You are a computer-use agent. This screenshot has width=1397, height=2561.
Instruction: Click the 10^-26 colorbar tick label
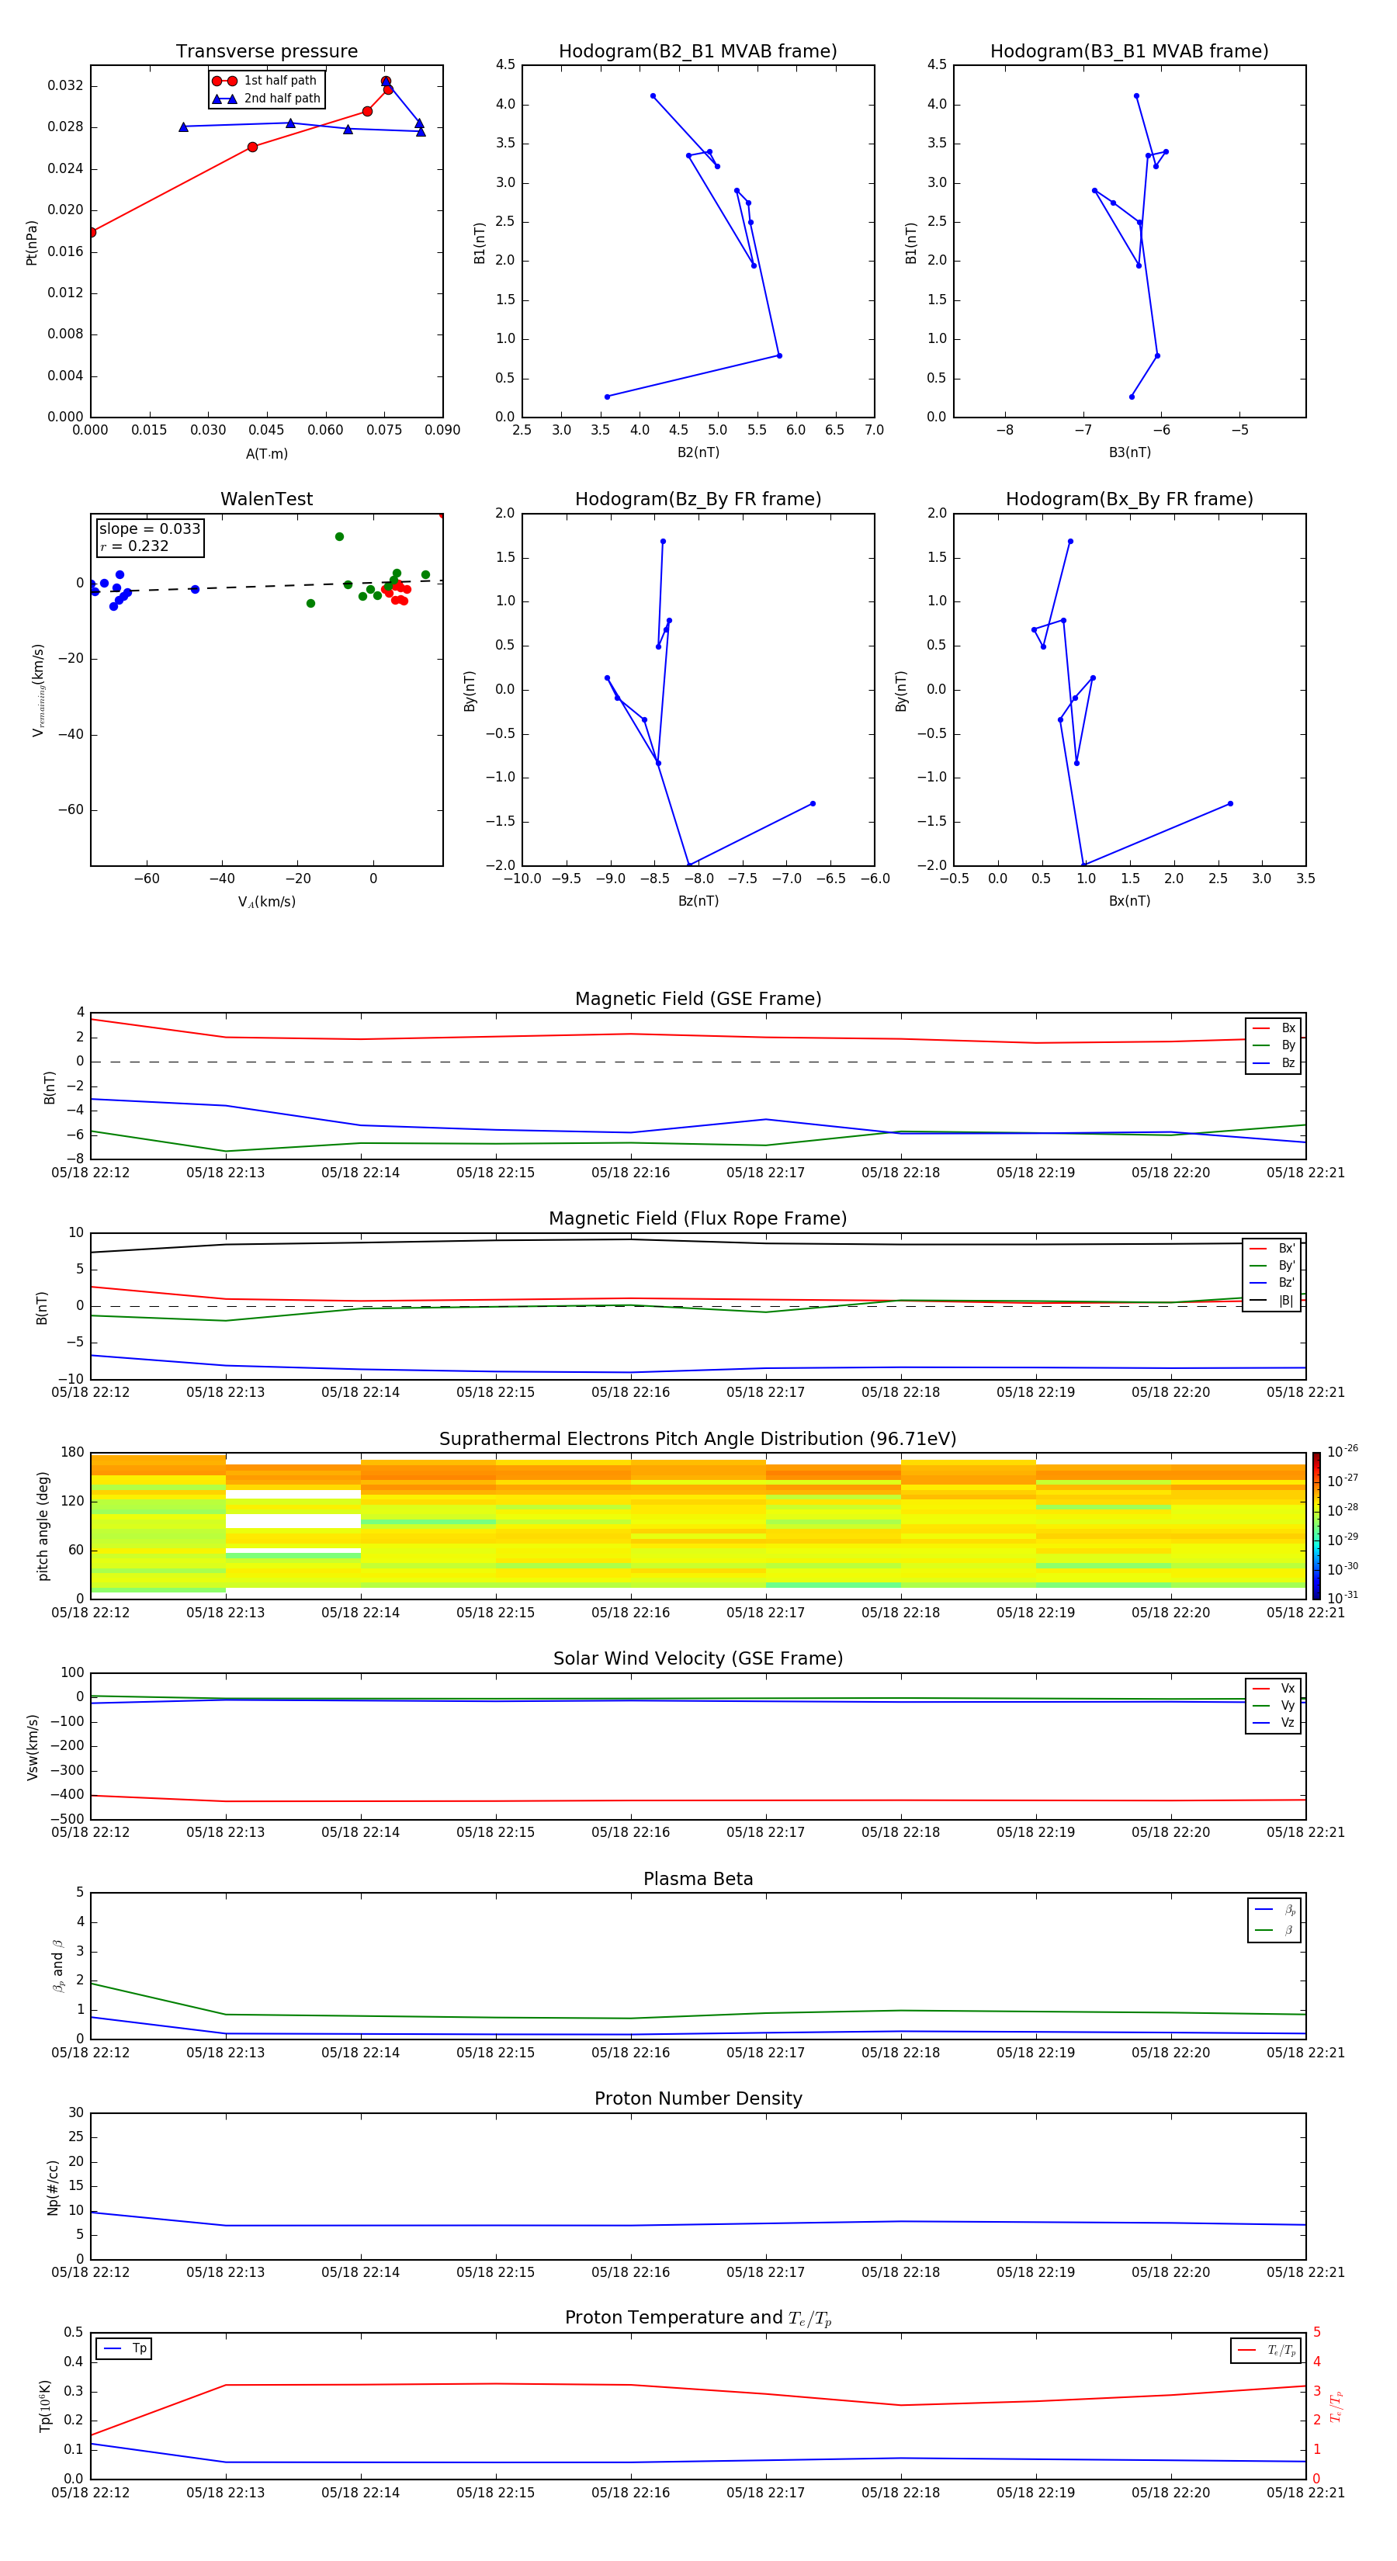(1343, 1451)
